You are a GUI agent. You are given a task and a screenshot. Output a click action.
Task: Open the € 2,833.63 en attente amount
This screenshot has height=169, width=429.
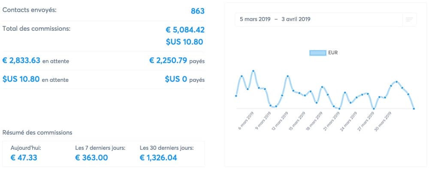click(21, 60)
